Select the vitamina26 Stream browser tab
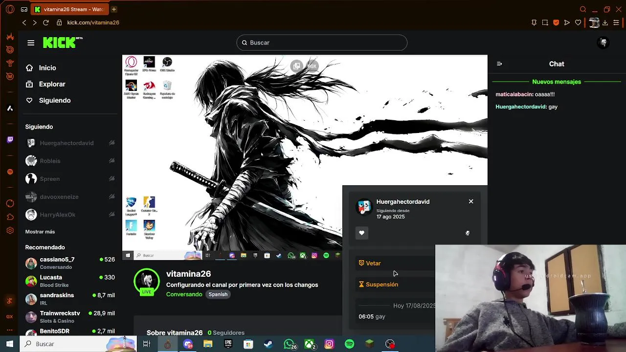626x352 pixels. coord(70,9)
